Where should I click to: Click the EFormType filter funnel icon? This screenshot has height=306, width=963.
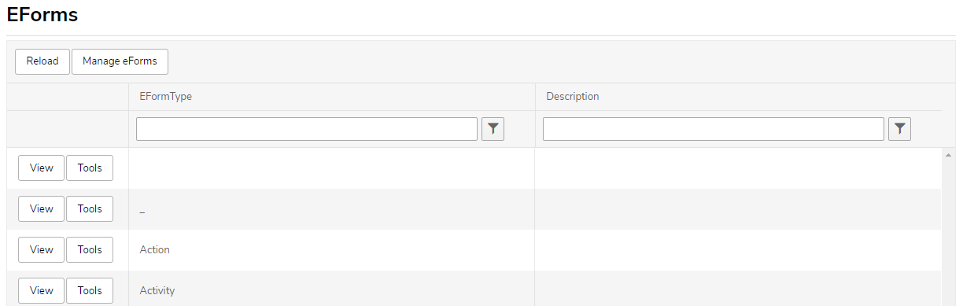point(493,129)
